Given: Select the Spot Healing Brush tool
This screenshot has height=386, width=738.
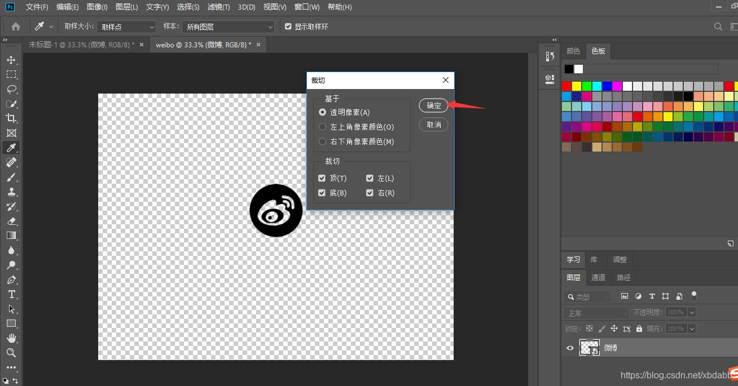Looking at the screenshot, I should click(x=11, y=162).
